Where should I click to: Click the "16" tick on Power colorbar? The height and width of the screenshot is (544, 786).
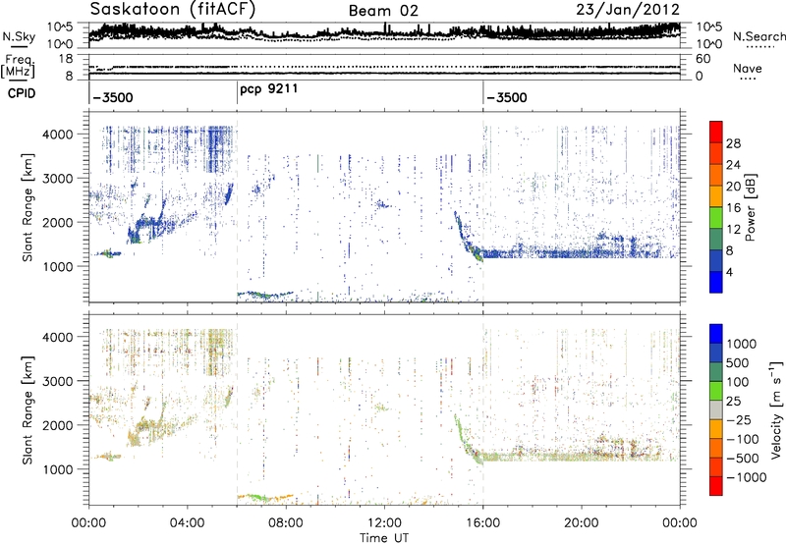coord(733,208)
